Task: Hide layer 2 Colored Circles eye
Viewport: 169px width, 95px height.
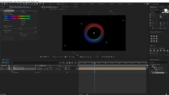Action: (x=1, y=69)
